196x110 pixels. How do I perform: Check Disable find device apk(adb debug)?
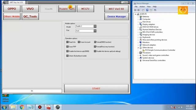point(95,51)
